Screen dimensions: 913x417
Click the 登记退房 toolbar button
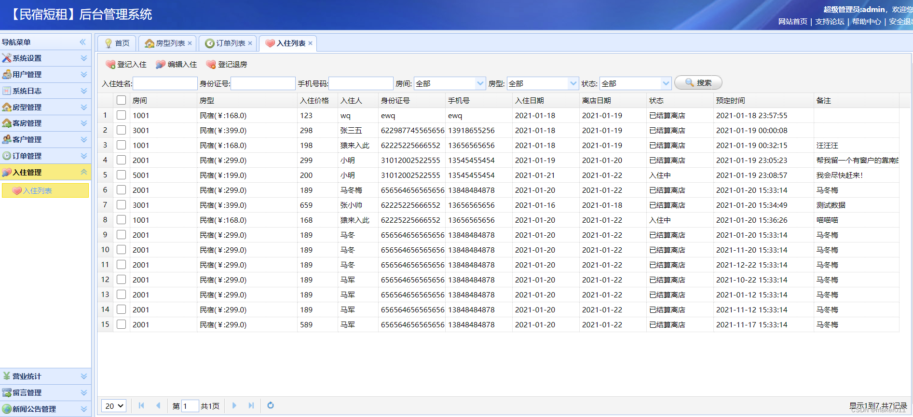tap(227, 64)
